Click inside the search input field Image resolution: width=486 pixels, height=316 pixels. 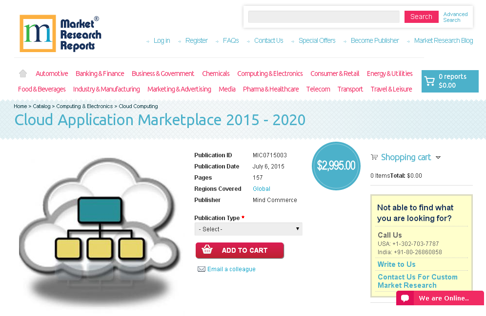[x=324, y=17]
